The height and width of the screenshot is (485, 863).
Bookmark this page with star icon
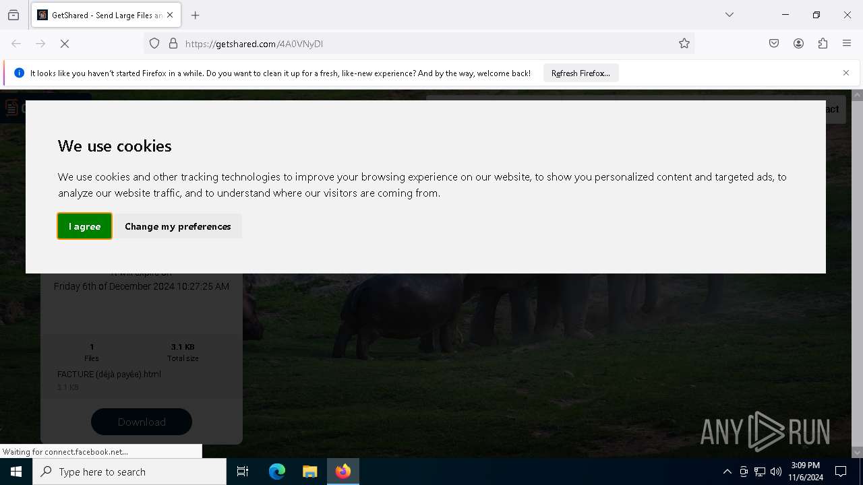(684, 44)
